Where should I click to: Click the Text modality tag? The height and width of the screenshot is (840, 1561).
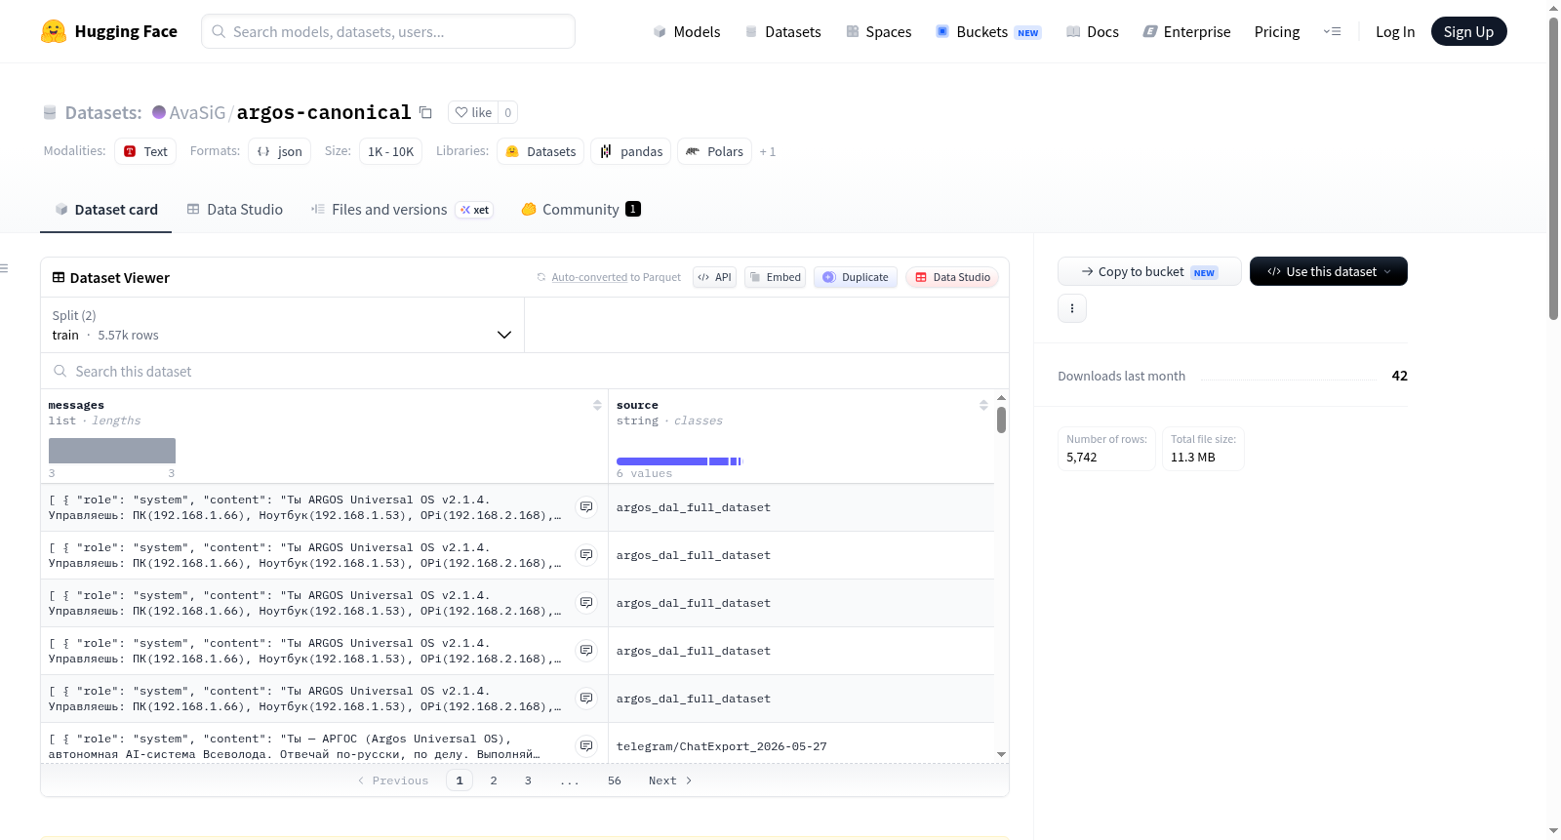(145, 151)
